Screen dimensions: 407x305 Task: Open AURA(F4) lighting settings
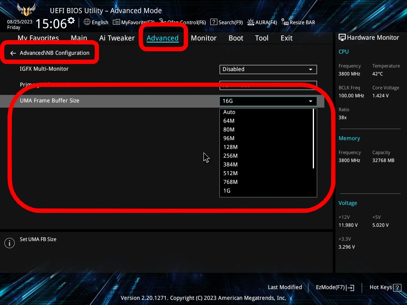tap(262, 22)
